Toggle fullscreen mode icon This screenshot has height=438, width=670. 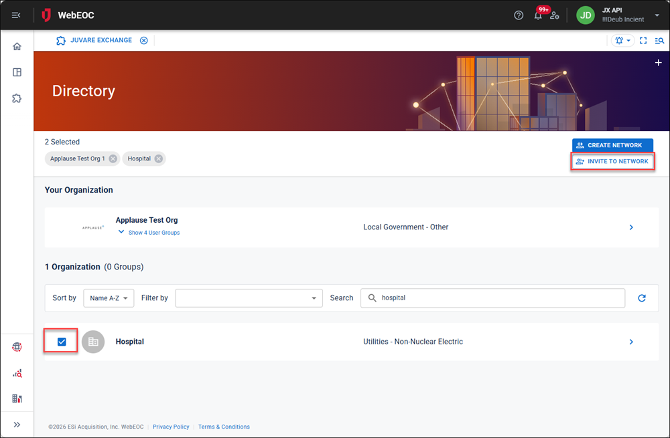click(643, 41)
